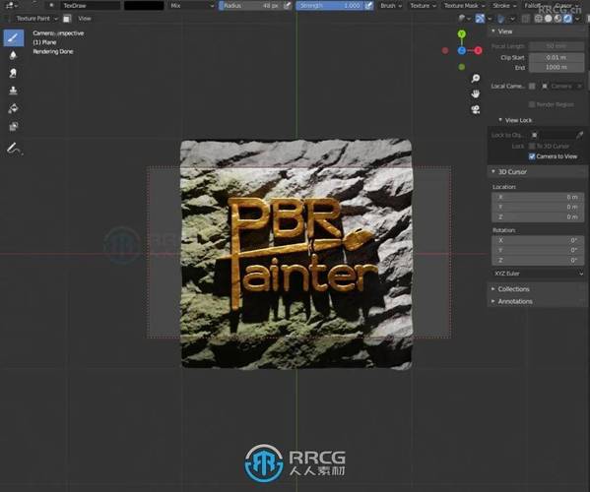This screenshot has width=590, height=492.
Task: Open the Texture dropdown
Action: point(423,5)
